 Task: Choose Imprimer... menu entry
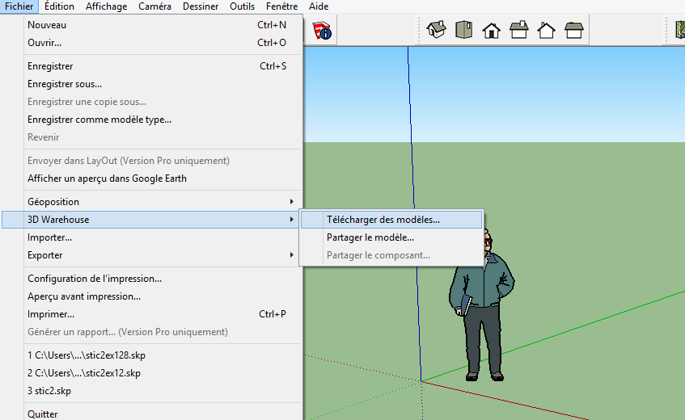152,314
